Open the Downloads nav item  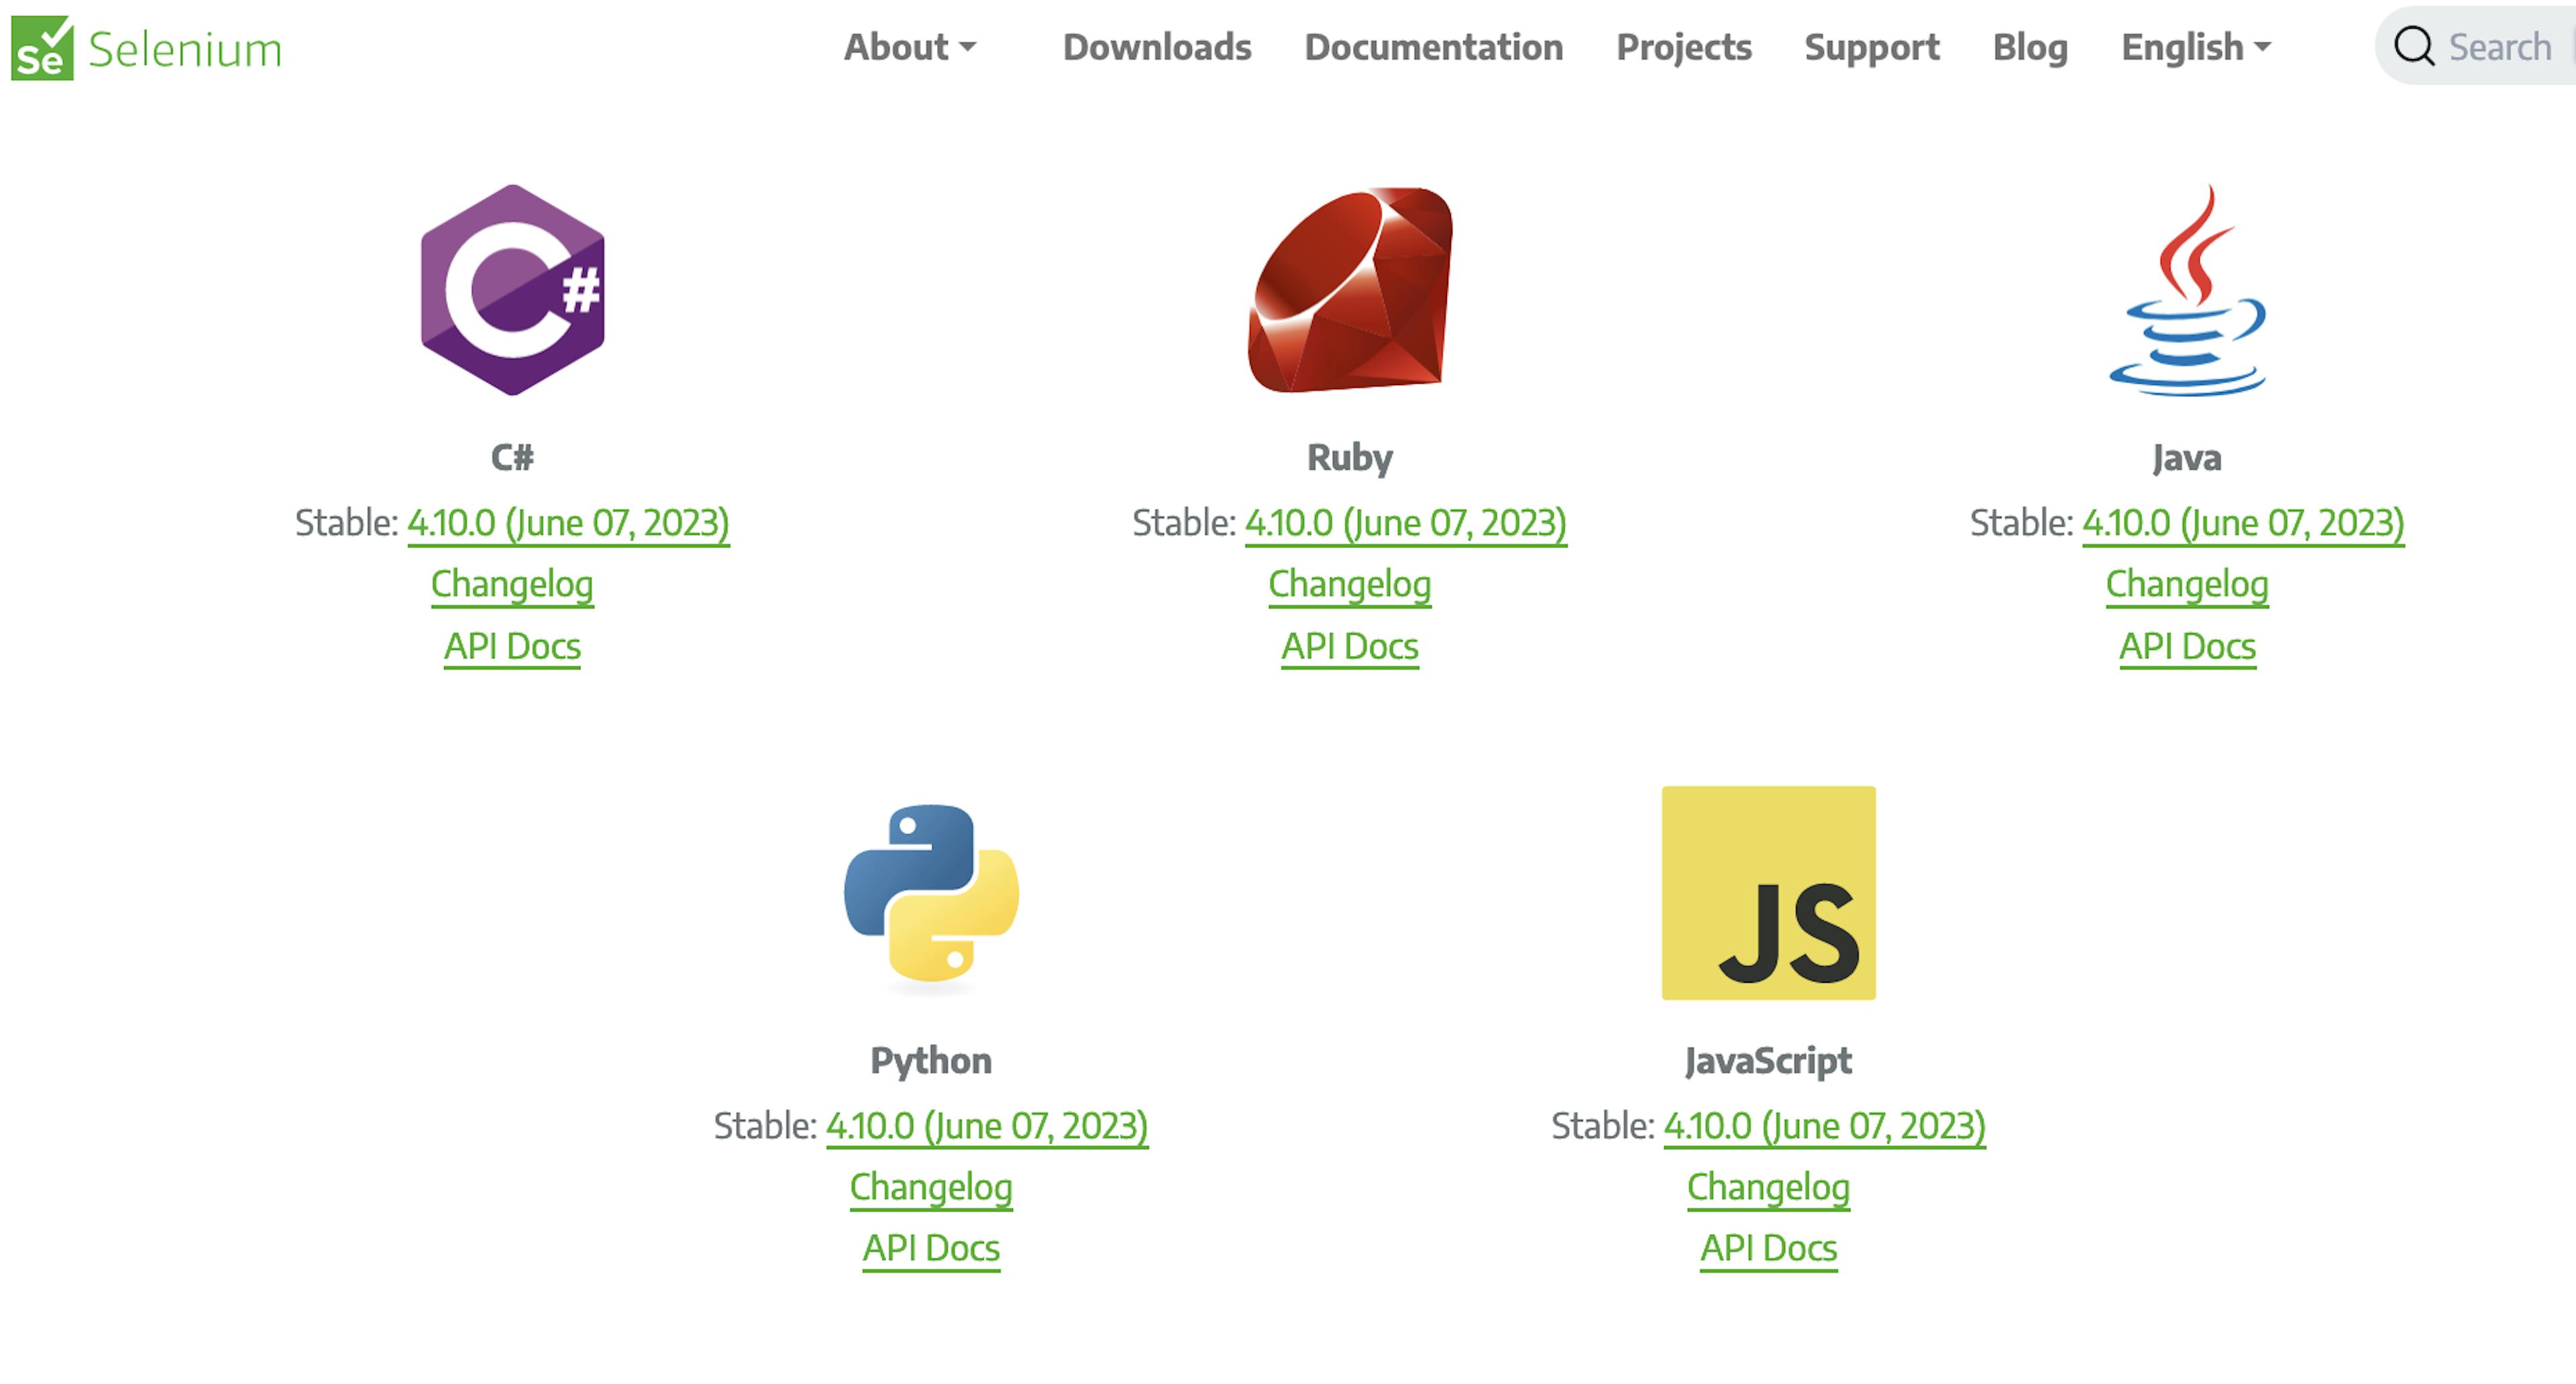pyautogui.click(x=1156, y=47)
